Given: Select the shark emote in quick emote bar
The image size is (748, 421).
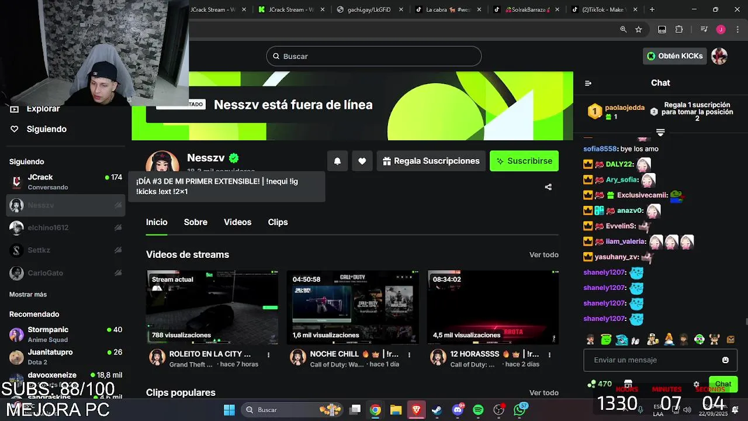Looking at the screenshot, I should pyautogui.click(x=622, y=339).
